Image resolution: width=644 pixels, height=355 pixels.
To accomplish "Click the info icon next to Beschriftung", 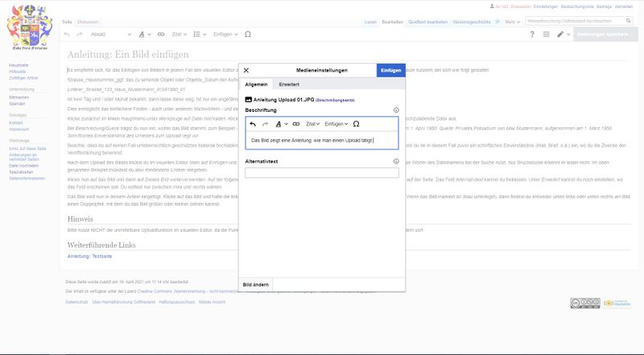I will pyautogui.click(x=395, y=109).
